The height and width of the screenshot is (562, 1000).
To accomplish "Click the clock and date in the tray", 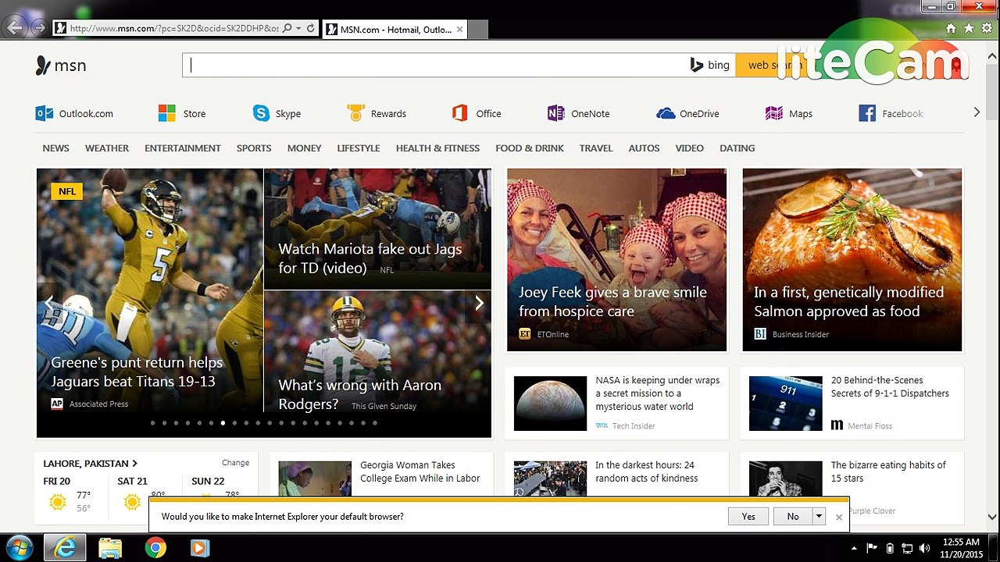I will tap(961, 548).
